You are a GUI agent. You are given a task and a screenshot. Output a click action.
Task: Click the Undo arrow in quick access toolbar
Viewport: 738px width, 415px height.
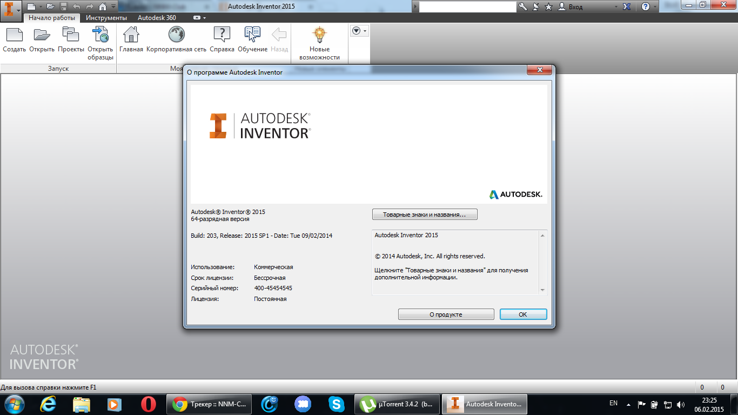pyautogui.click(x=77, y=6)
